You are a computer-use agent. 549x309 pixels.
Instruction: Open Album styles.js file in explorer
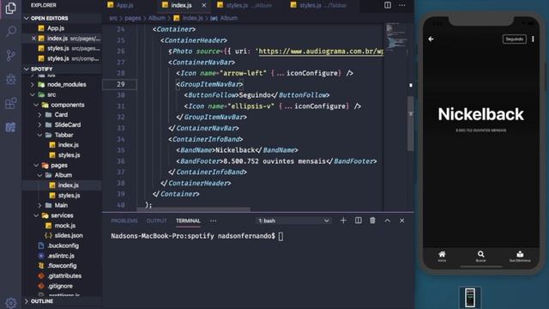[x=69, y=195]
